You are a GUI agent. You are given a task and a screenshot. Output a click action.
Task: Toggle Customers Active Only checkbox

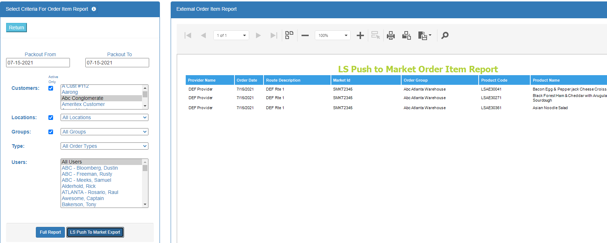[51, 88]
